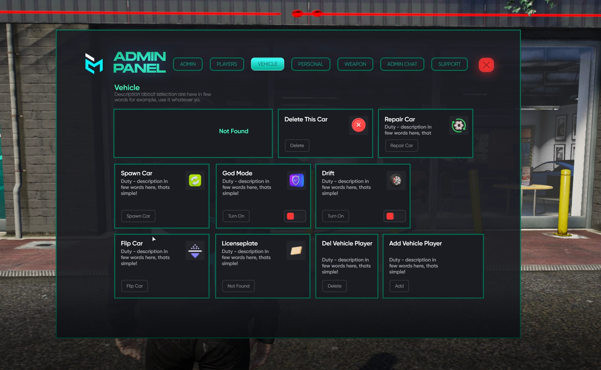The image size is (601, 370).
Task: Click the Repair Car gear icon
Action: (x=459, y=125)
